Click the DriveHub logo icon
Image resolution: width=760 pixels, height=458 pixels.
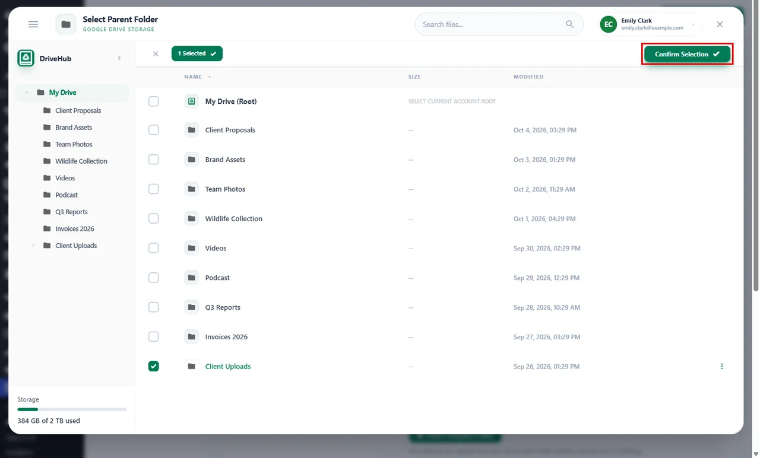tap(26, 58)
